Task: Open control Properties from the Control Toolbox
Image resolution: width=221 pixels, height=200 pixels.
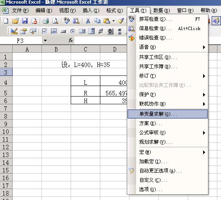Action: 24,31
